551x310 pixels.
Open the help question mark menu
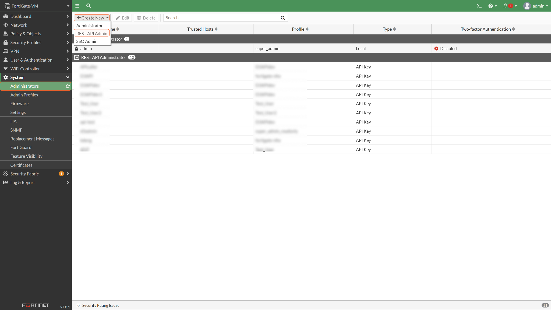492,6
